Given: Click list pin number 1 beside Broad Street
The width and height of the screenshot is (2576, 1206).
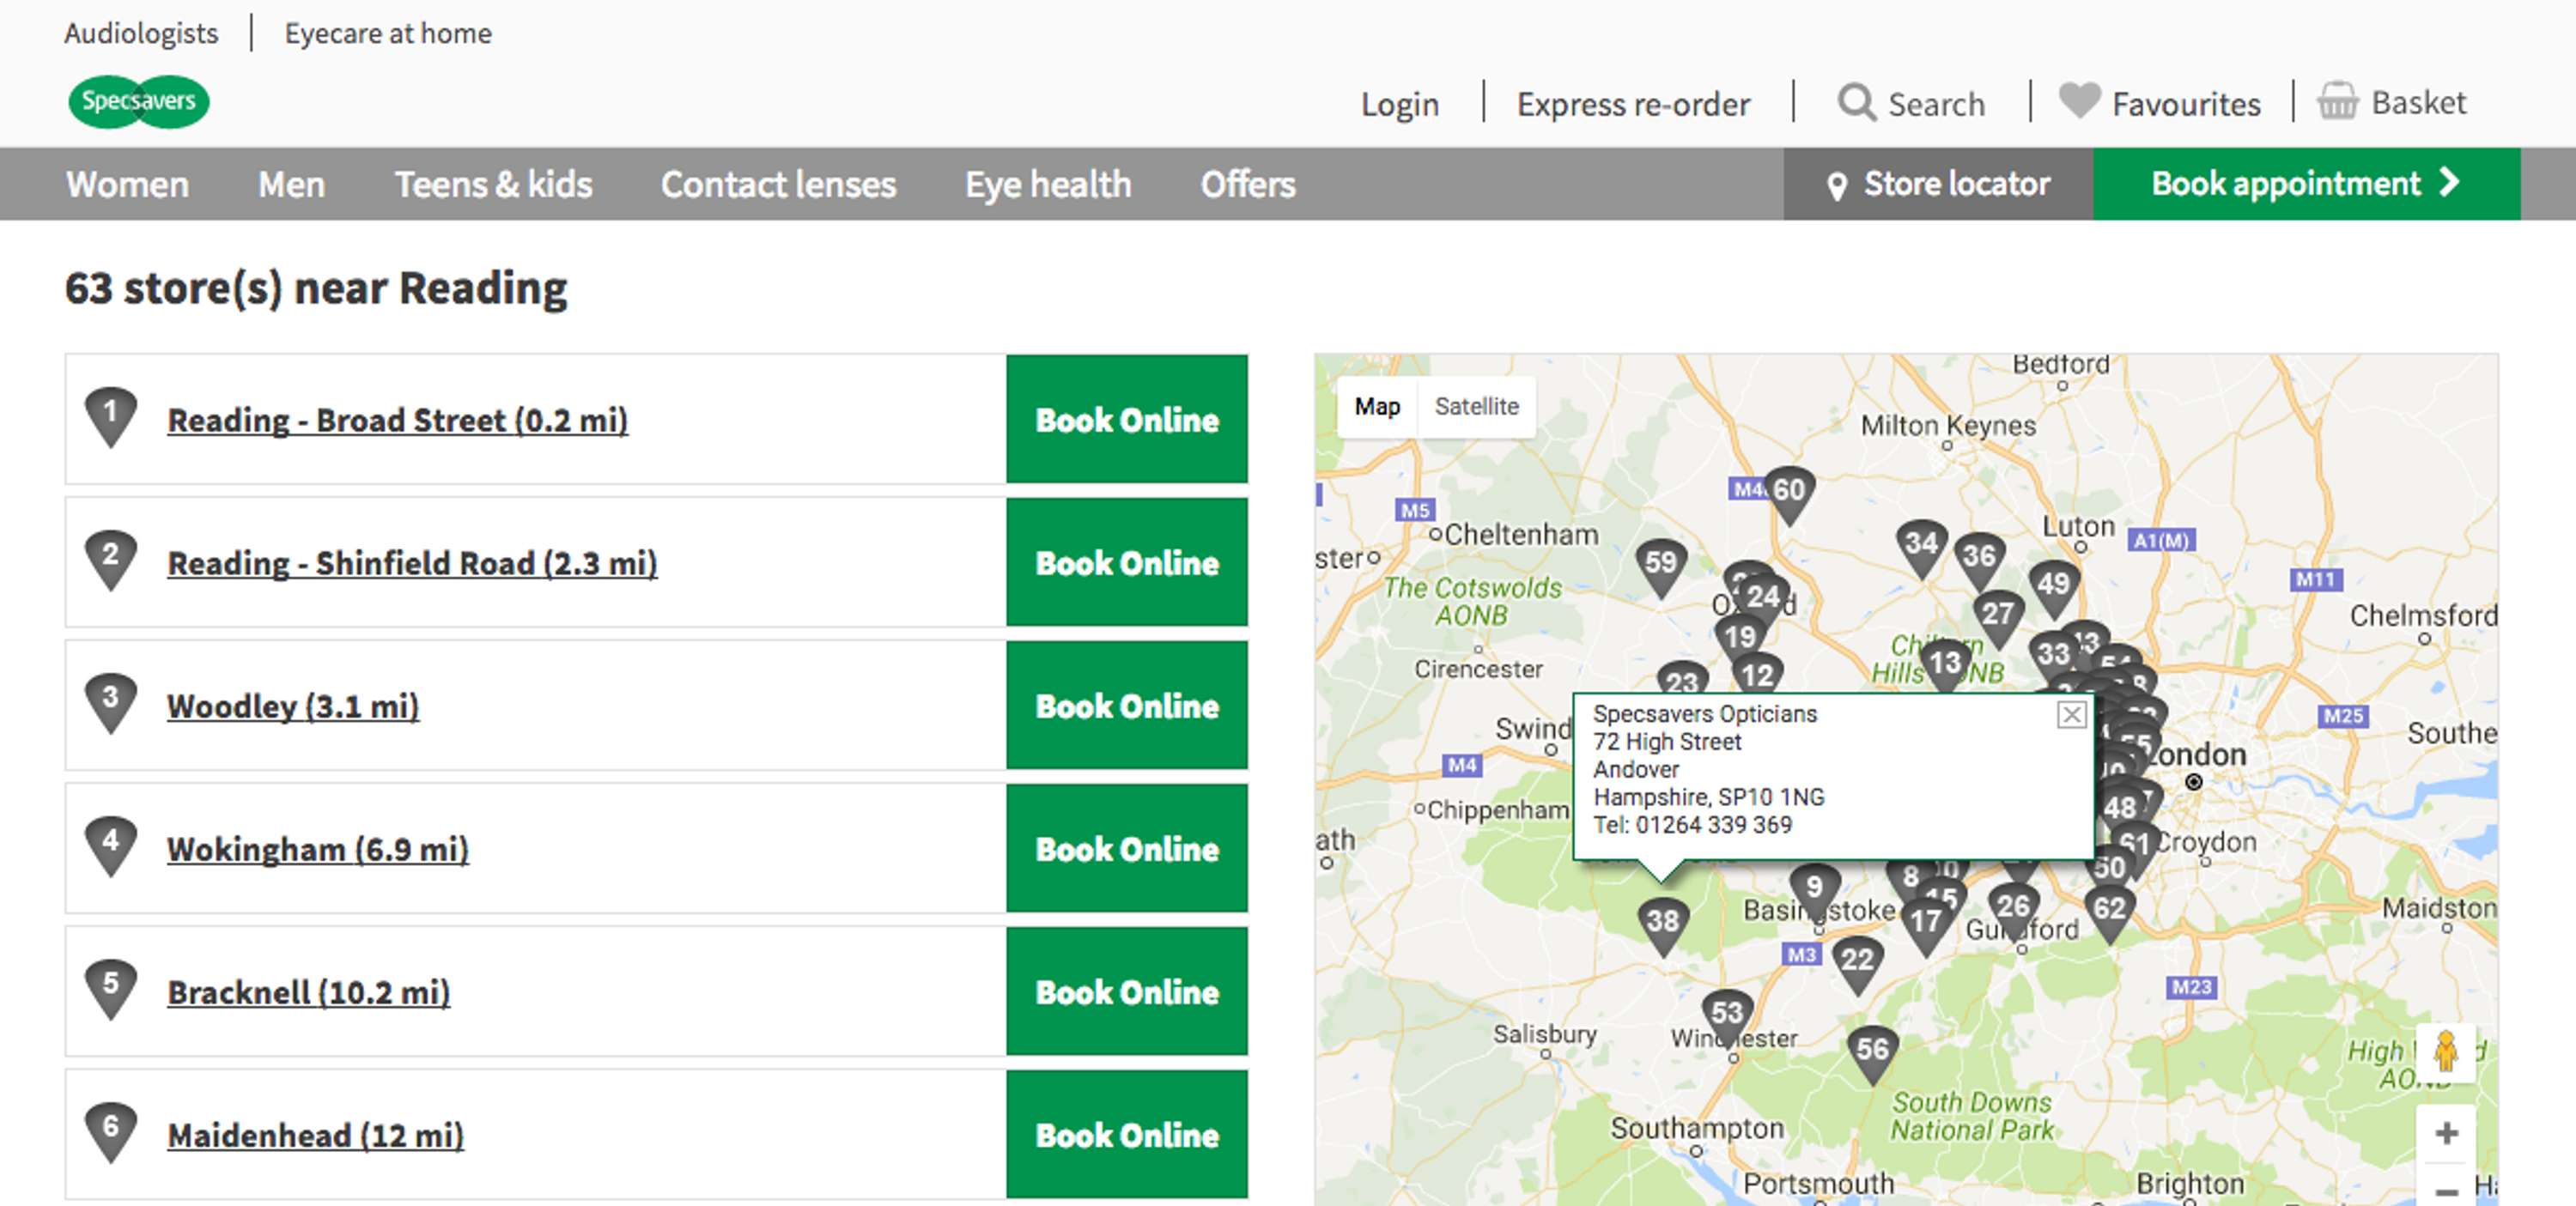Looking at the screenshot, I should 110,416.
